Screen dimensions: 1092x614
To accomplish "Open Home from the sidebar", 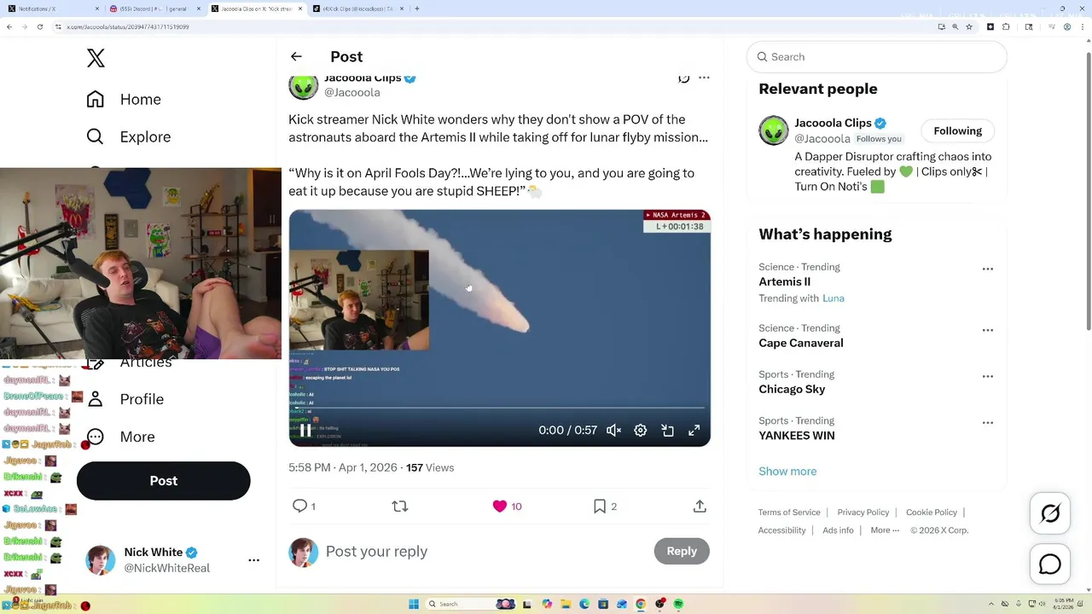I will coord(124,99).
